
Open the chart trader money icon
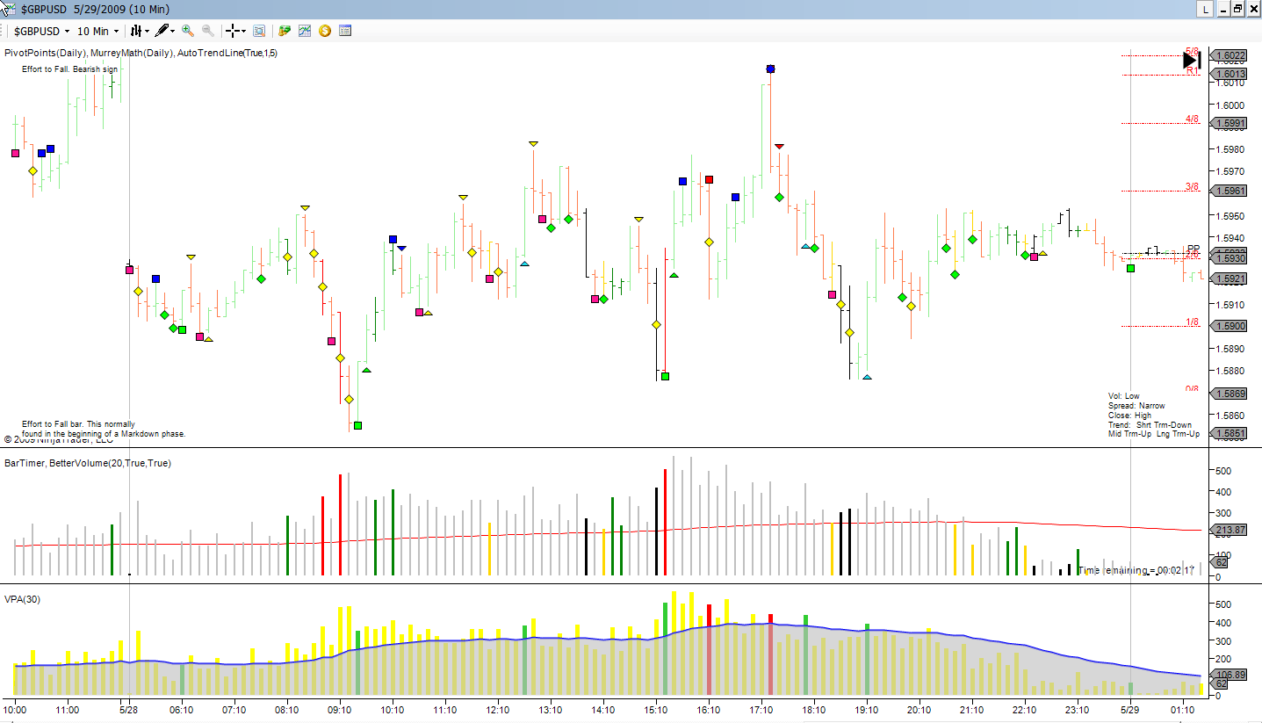(x=285, y=31)
